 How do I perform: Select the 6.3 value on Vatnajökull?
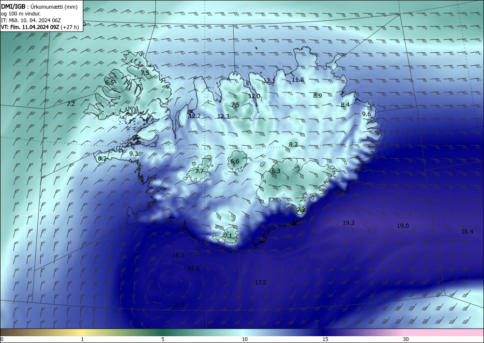(276, 171)
